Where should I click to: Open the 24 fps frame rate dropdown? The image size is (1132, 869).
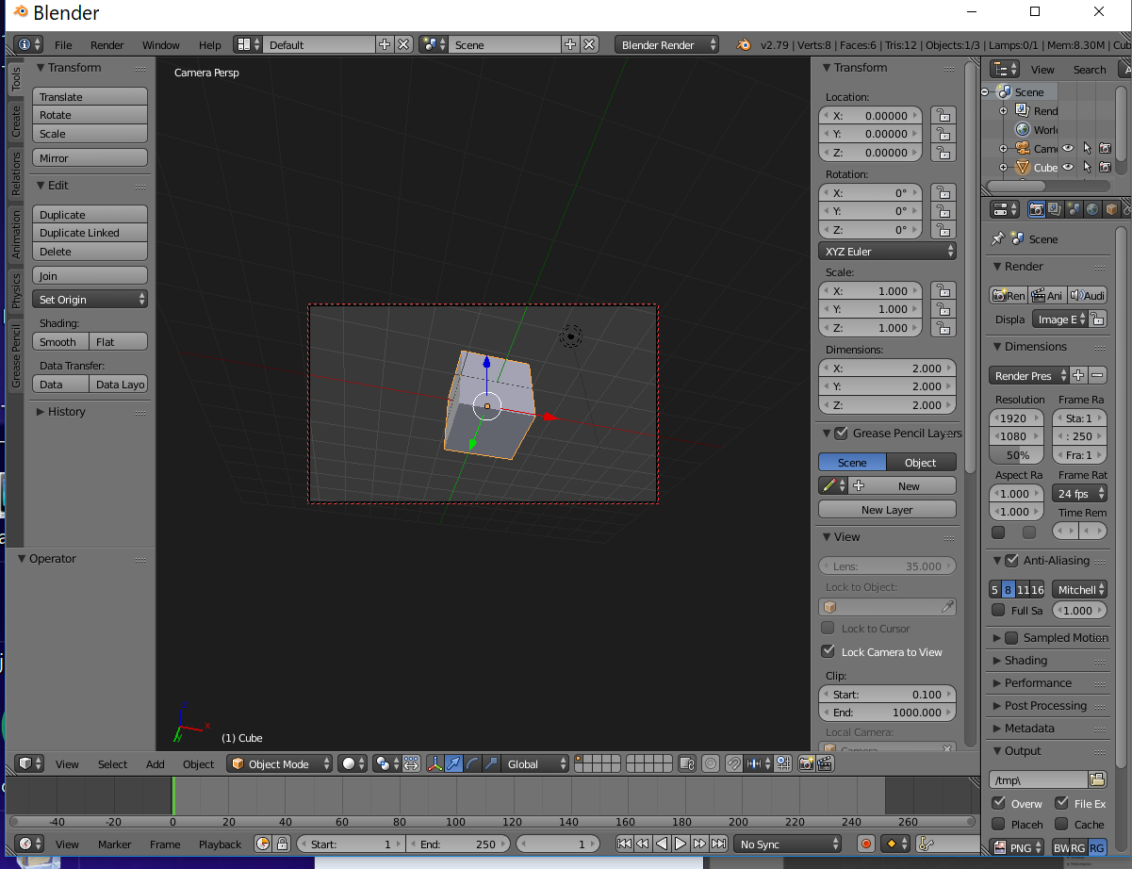(1079, 493)
